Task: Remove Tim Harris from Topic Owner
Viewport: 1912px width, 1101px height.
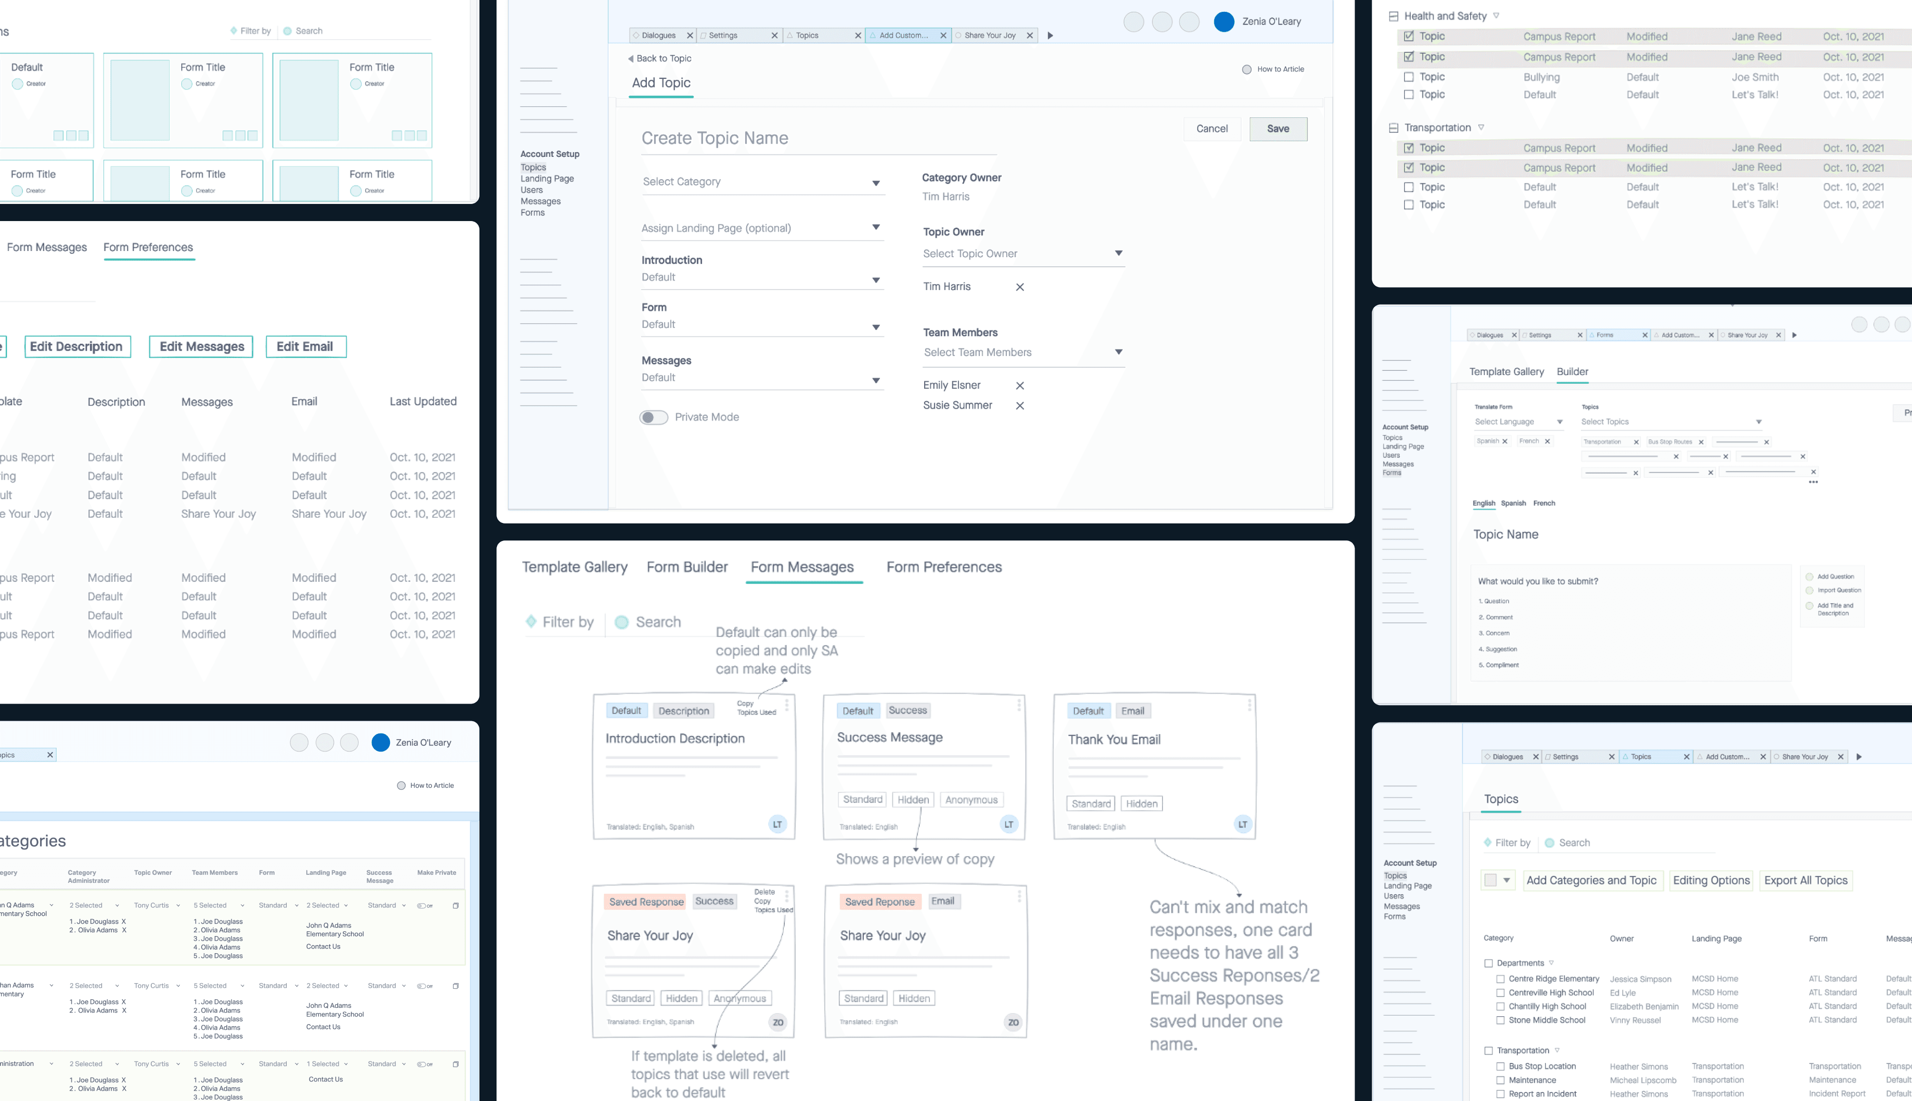Action: [x=1020, y=287]
